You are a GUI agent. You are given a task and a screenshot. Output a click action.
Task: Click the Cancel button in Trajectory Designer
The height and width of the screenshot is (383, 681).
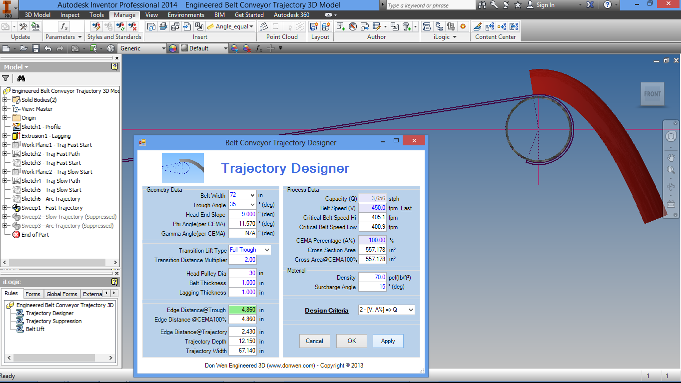click(x=314, y=341)
